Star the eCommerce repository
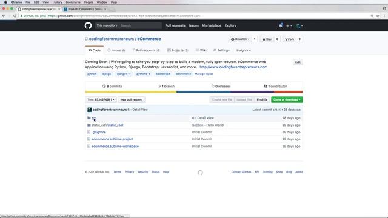 click(267, 39)
